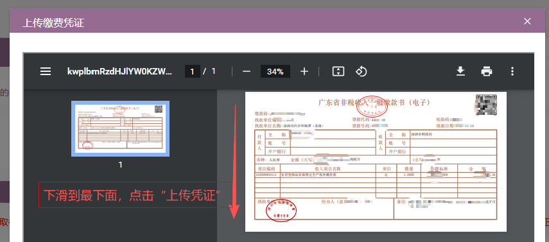Screen dimensions: 549x242
Task: Click the thumbnail page label 1
Action: 121,164
